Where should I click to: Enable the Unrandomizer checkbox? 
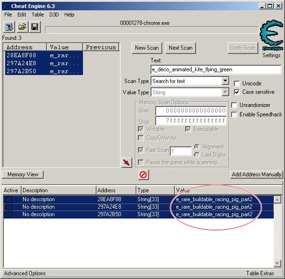234,105
